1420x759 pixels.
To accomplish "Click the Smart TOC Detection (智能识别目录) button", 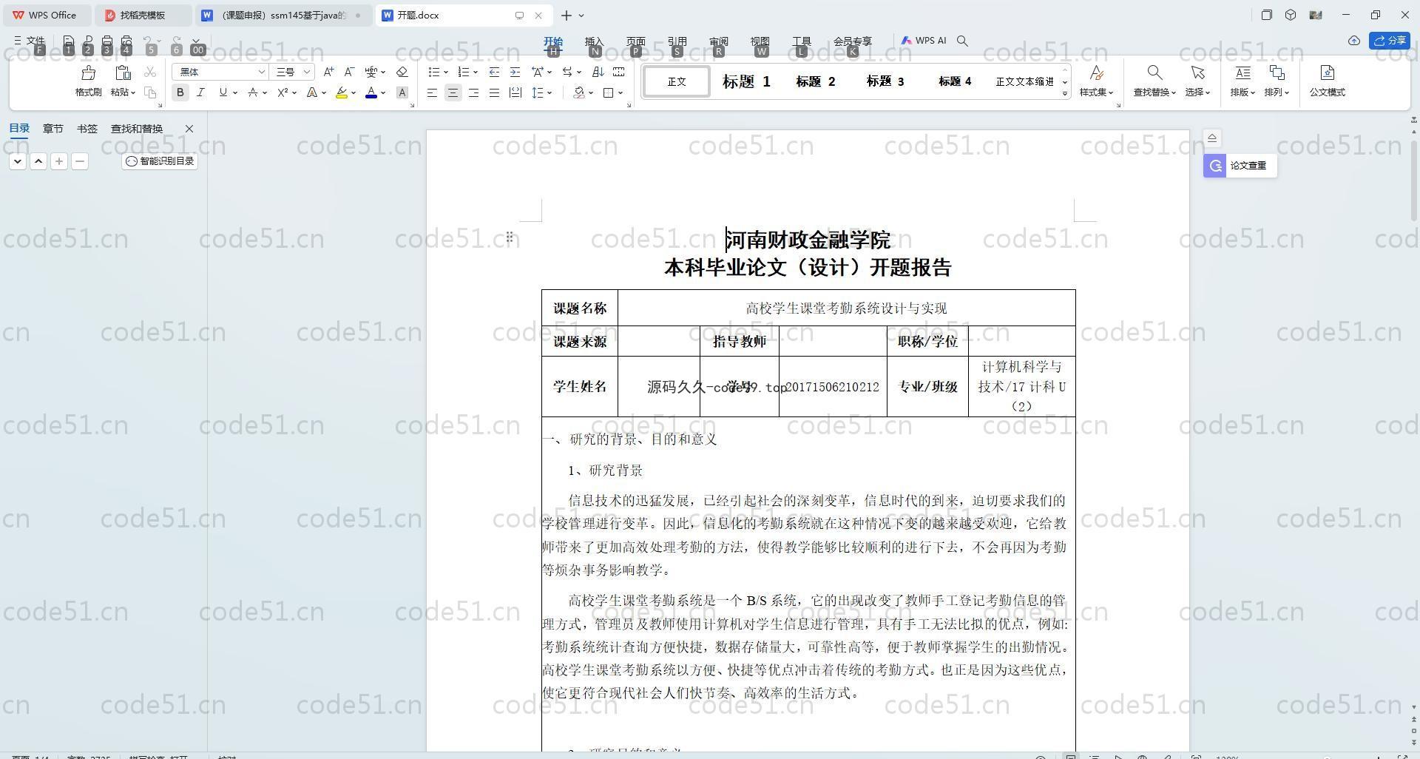I will pos(160,161).
